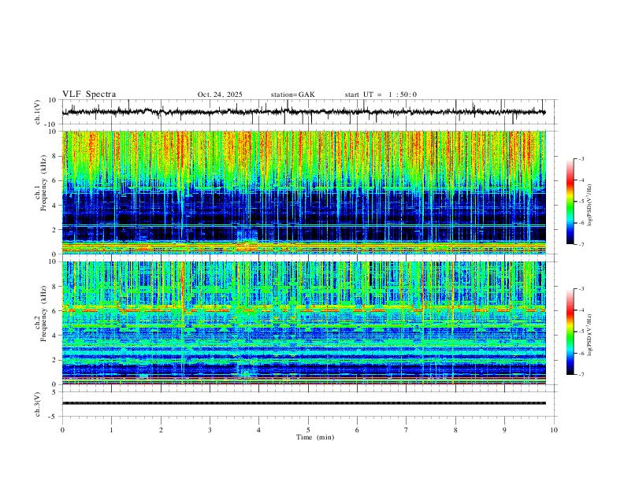The width and height of the screenshot is (624, 482).
Task: Click time axis tick label "6"
Action: (358, 430)
